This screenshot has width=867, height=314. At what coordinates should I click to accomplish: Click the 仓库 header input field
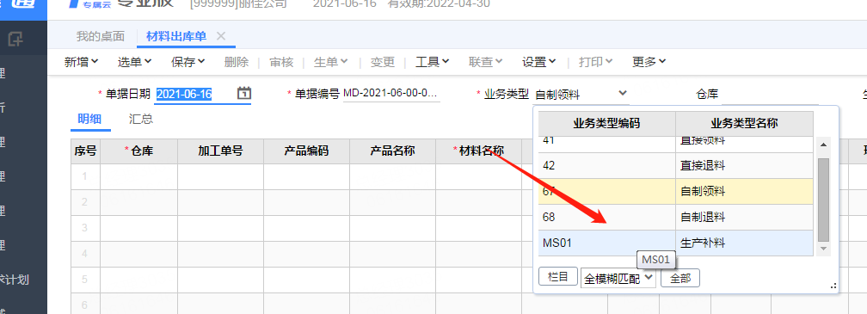coord(770,94)
